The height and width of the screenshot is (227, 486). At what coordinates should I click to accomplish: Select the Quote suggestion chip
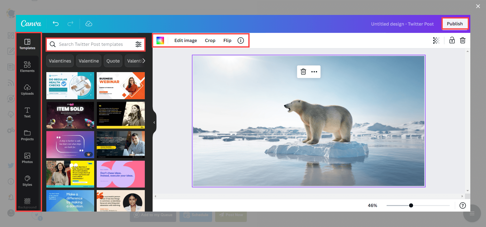pyautogui.click(x=113, y=61)
